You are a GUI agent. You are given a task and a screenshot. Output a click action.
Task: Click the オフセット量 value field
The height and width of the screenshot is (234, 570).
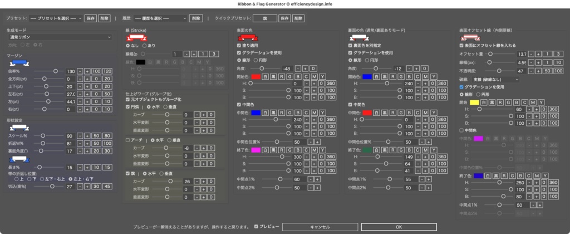pos(522,54)
